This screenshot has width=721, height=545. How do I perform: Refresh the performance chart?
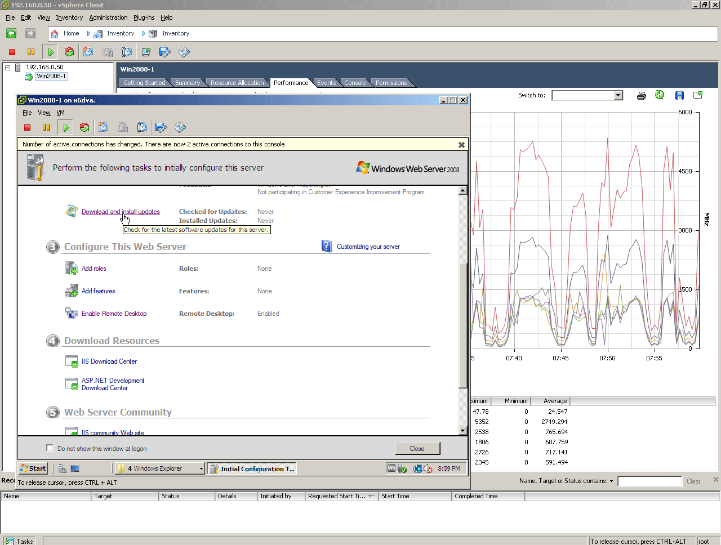[660, 95]
